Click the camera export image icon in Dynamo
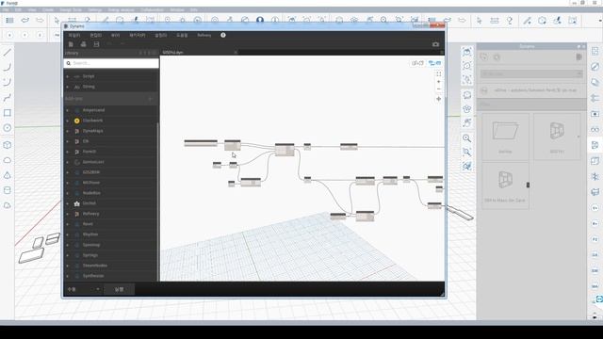 pyautogui.click(x=435, y=44)
